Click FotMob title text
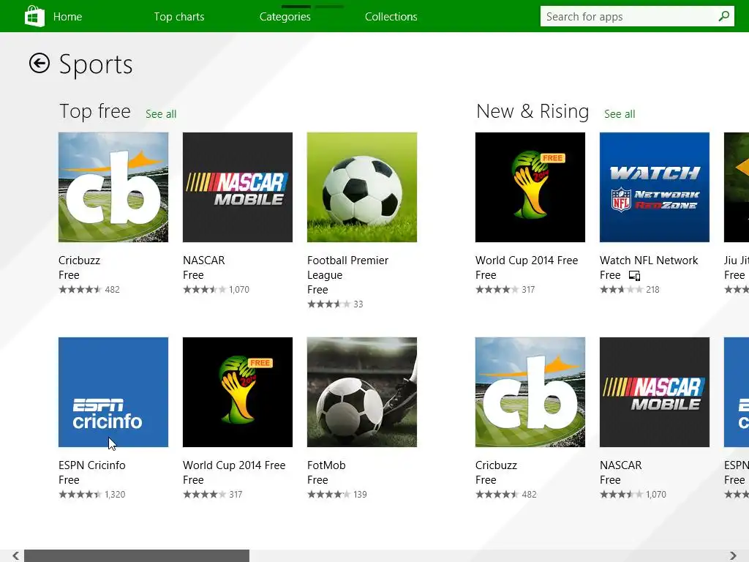749x562 pixels. click(x=326, y=465)
